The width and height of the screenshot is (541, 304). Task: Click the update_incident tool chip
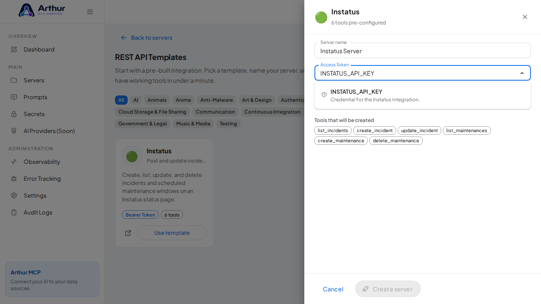(419, 130)
